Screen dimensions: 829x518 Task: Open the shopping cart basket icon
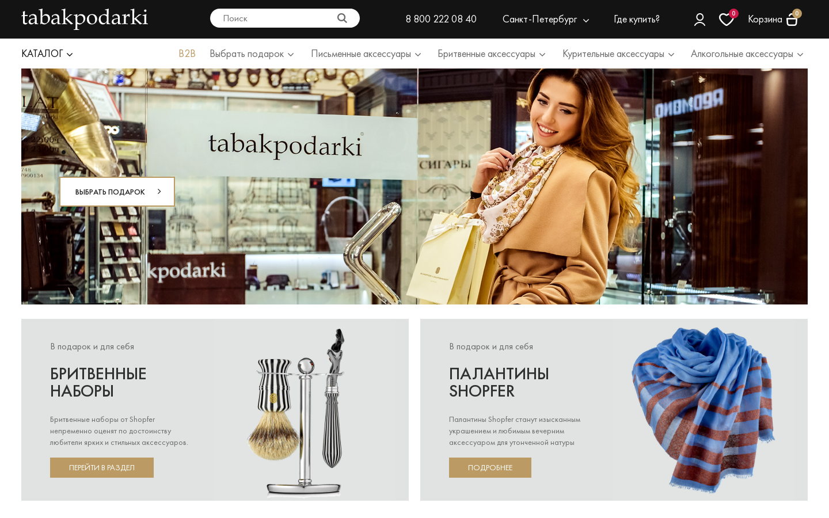(792, 20)
